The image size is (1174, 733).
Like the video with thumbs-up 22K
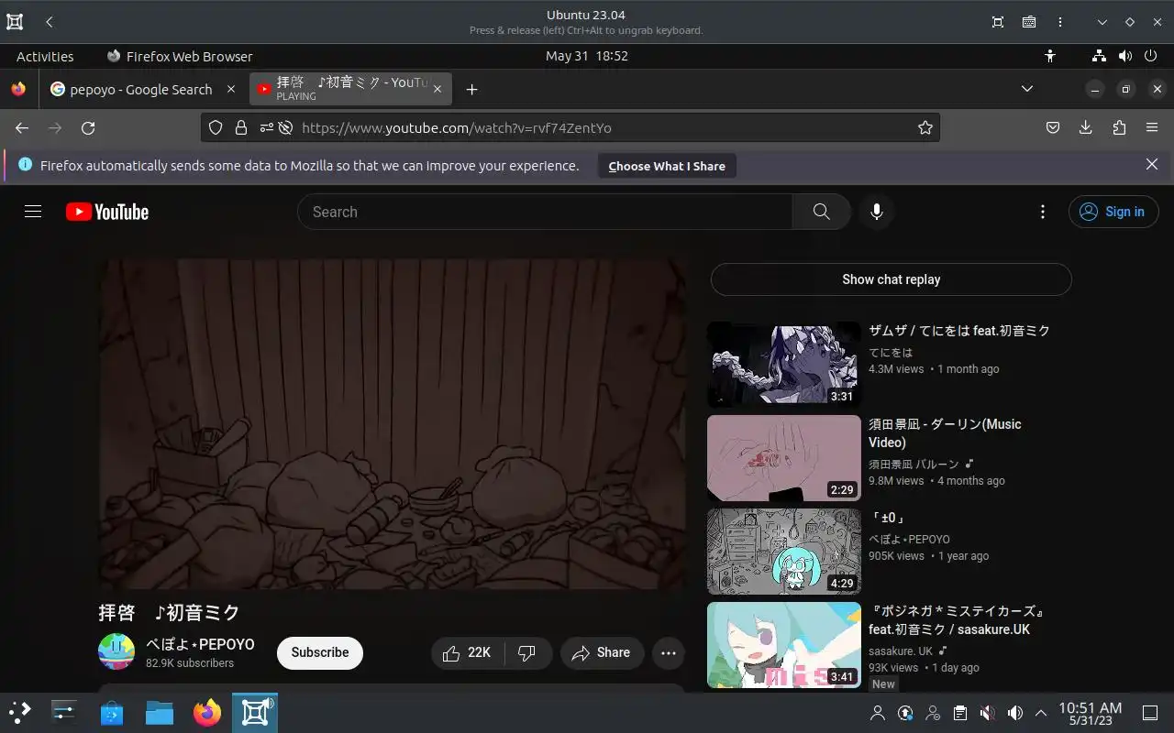(x=467, y=652)
